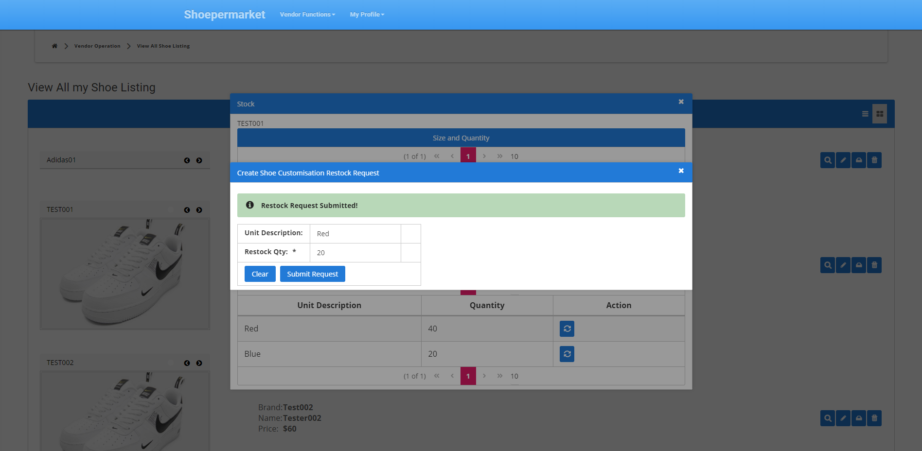Click previous image arrow for TEST002
Image resolution: width=922 pixels, height=451 pixels.
pos(187,363)
